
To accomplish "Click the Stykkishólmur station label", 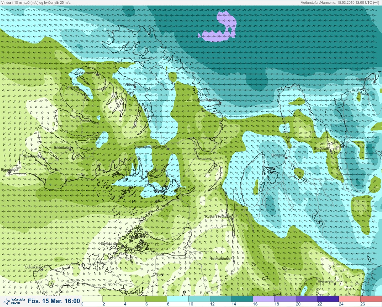I will 111,244.
